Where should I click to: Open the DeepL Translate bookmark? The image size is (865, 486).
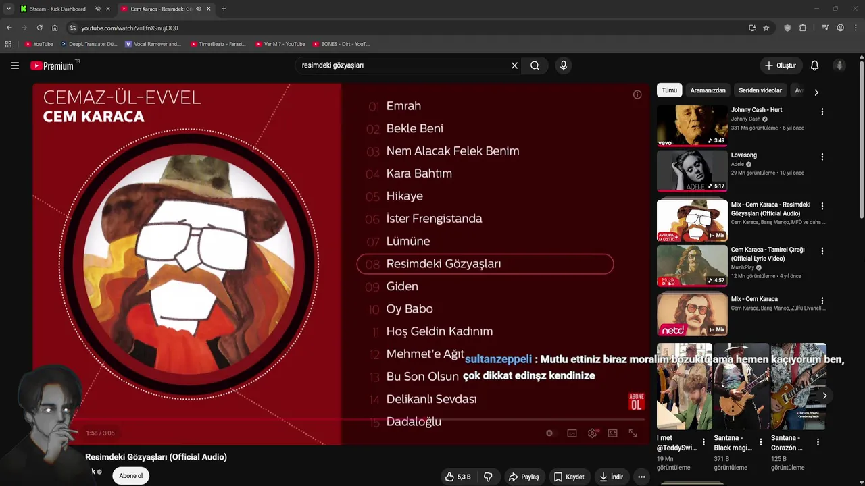89,44
